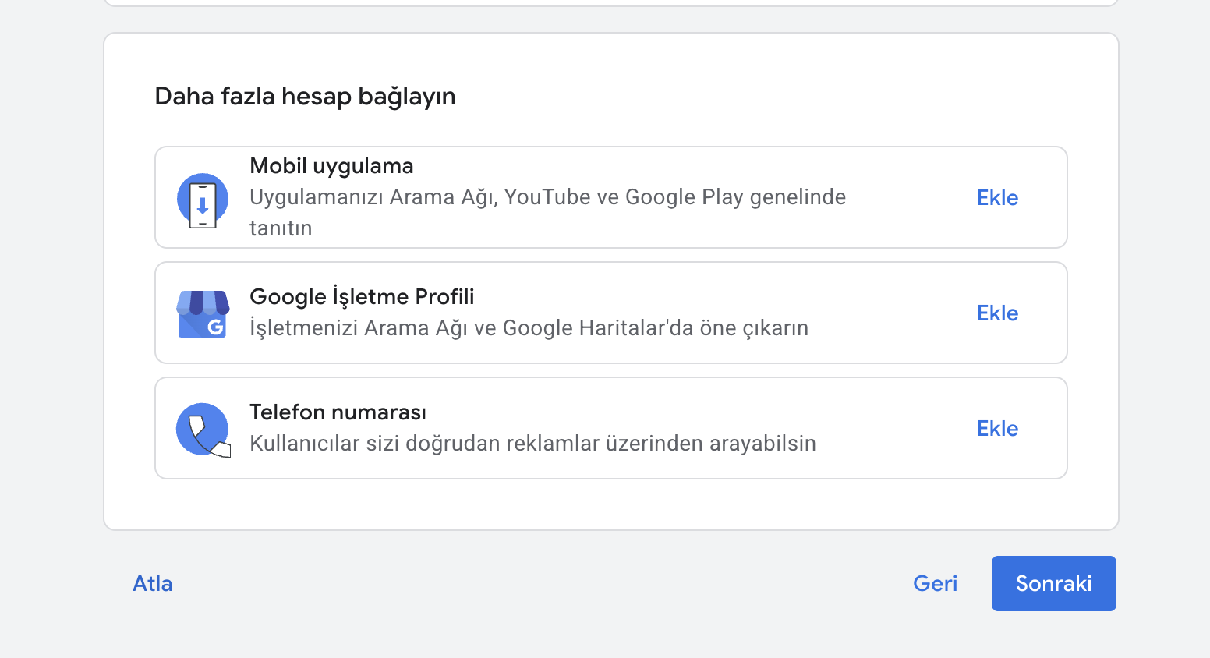The width and height of the screenshot is (1210, 658).
Task: Add a Google İşletme Profili account
Action: pos(997,313)
